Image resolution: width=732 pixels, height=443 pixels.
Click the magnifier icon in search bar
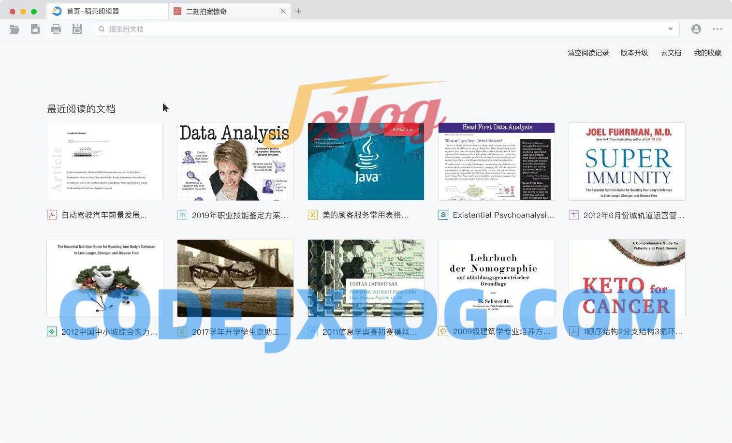pos(101,29)
